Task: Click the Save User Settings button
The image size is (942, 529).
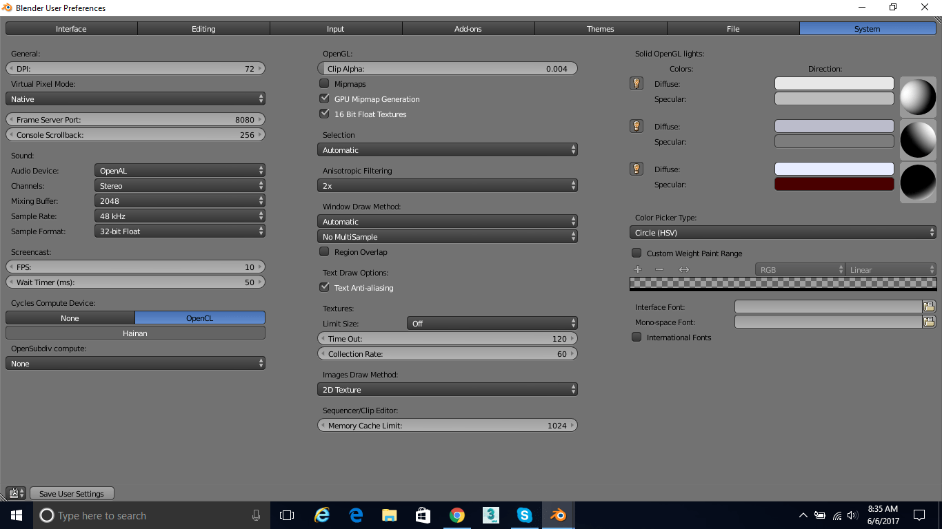Action: [x=72, y=493]
